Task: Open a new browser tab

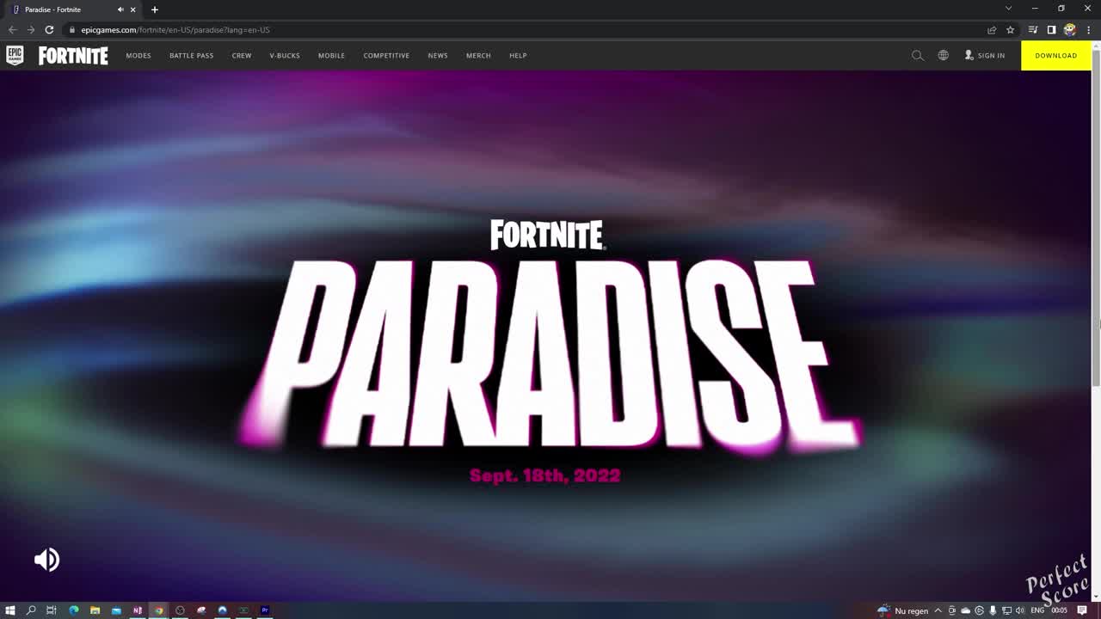Action: point(155,9)
